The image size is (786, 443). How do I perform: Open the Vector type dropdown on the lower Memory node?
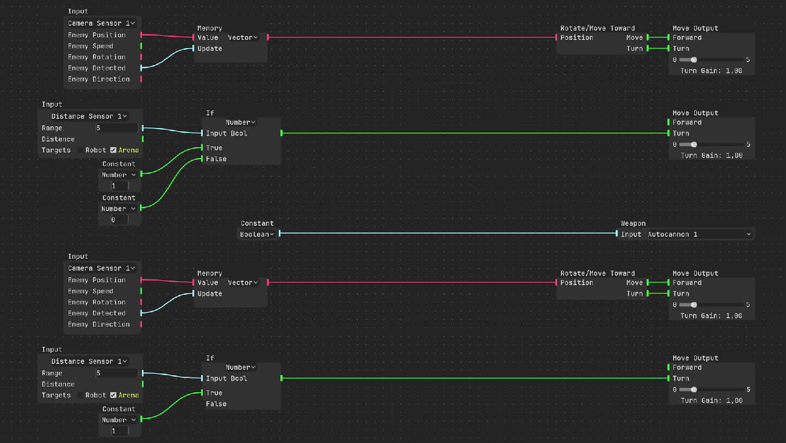tap(243, 283)
